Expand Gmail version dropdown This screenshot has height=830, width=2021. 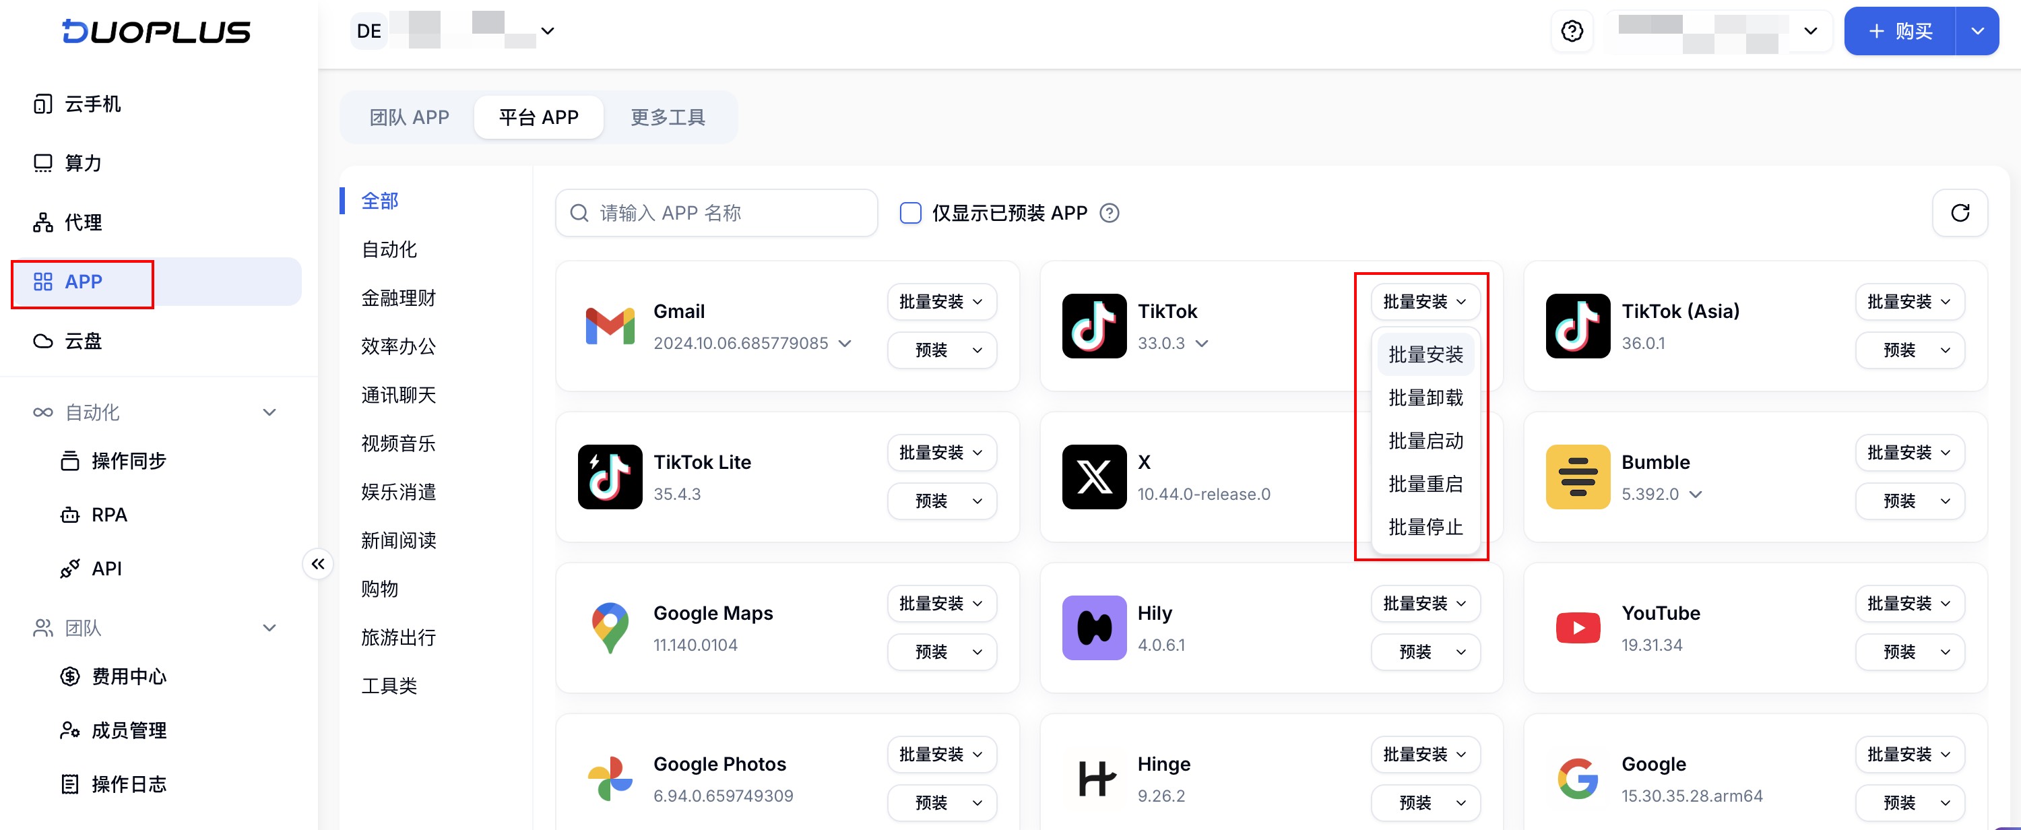coord(844,343)
